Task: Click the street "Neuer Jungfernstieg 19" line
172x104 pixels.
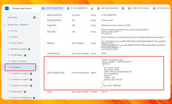Action: (118, 72)
